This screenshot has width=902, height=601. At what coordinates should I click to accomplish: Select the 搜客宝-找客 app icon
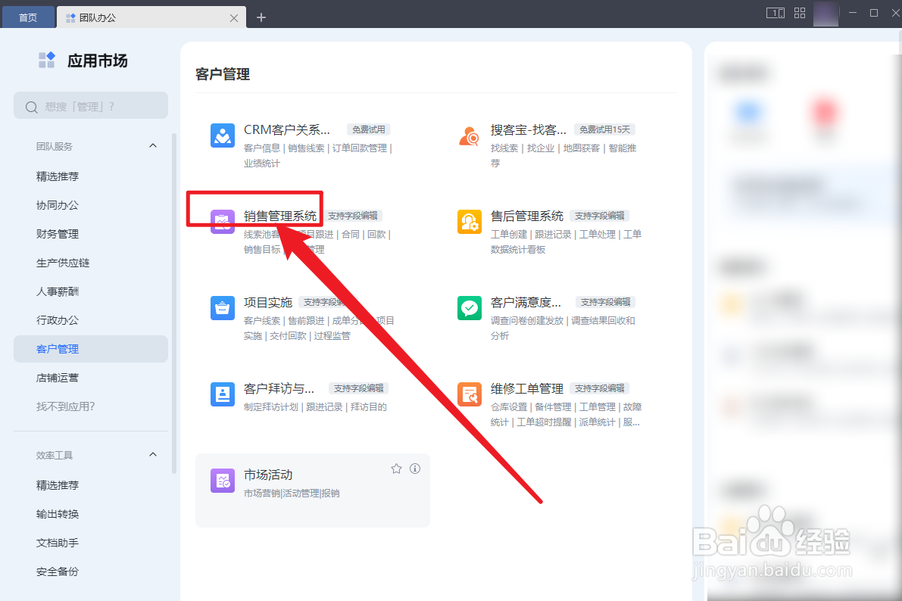(470, 136)
